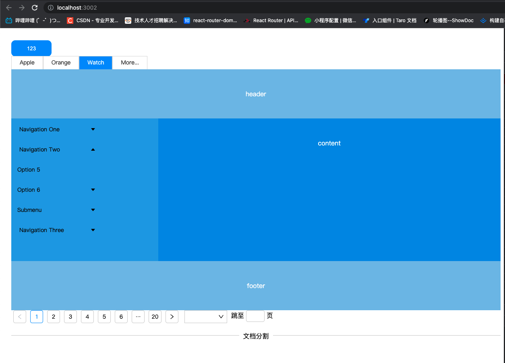This screenshot has height=363, width=505.
Task: Collapse the Navigation Two submenu
Action: click(56, 149)
